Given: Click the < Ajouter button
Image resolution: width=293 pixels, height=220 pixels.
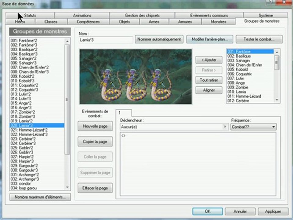Looking at the screenshot, I should tap(209, 60).
